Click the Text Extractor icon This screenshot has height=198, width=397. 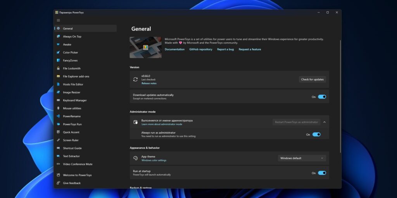pyautogui.click(x=58, y=156)
